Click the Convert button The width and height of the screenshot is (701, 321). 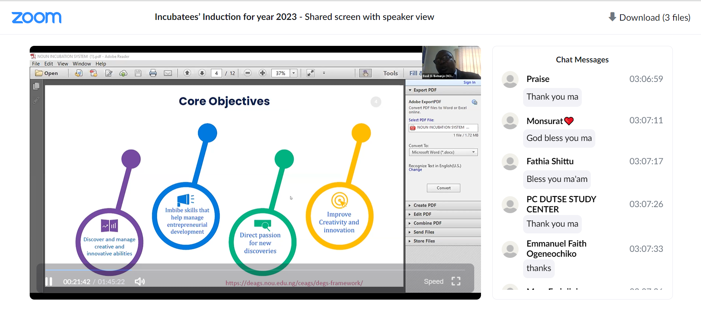(x=443, y=188)
